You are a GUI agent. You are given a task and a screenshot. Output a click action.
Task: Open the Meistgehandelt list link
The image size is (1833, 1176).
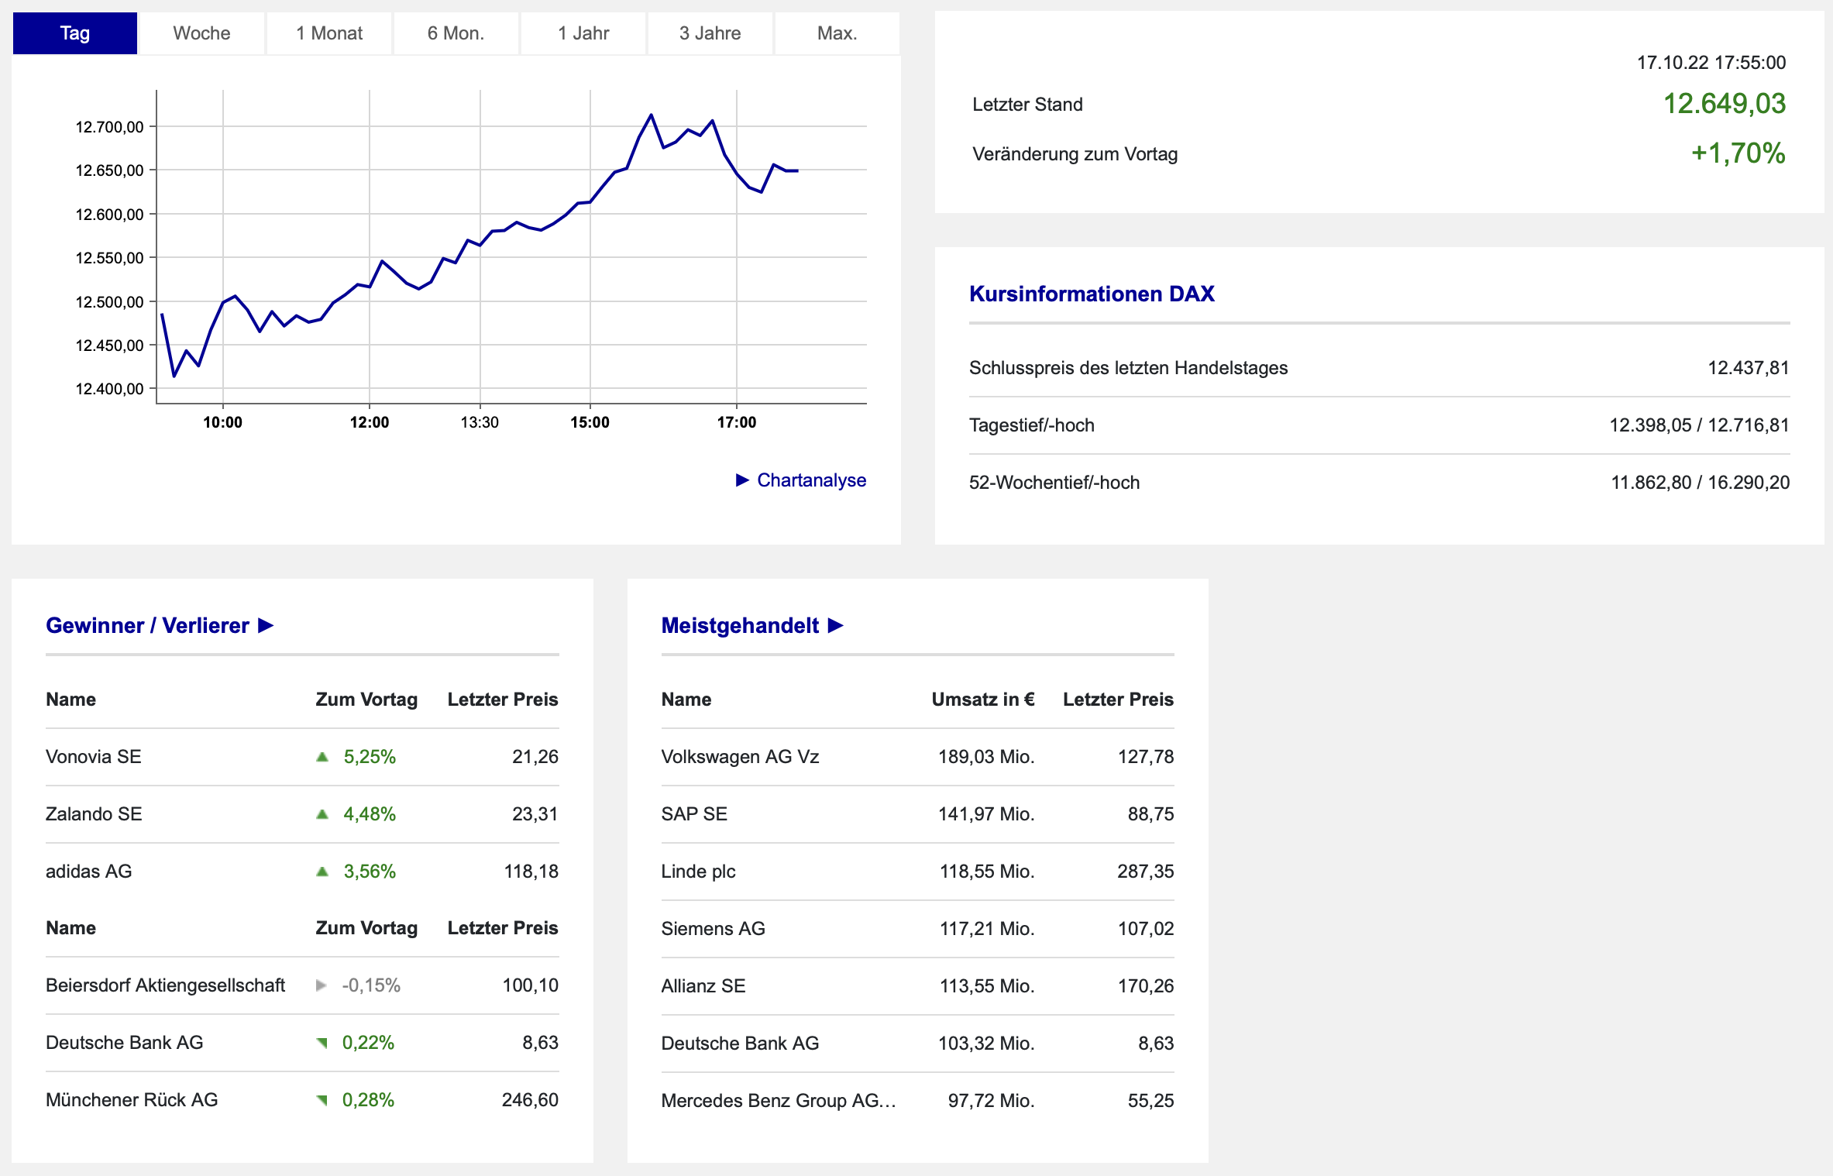pos(740,625)
